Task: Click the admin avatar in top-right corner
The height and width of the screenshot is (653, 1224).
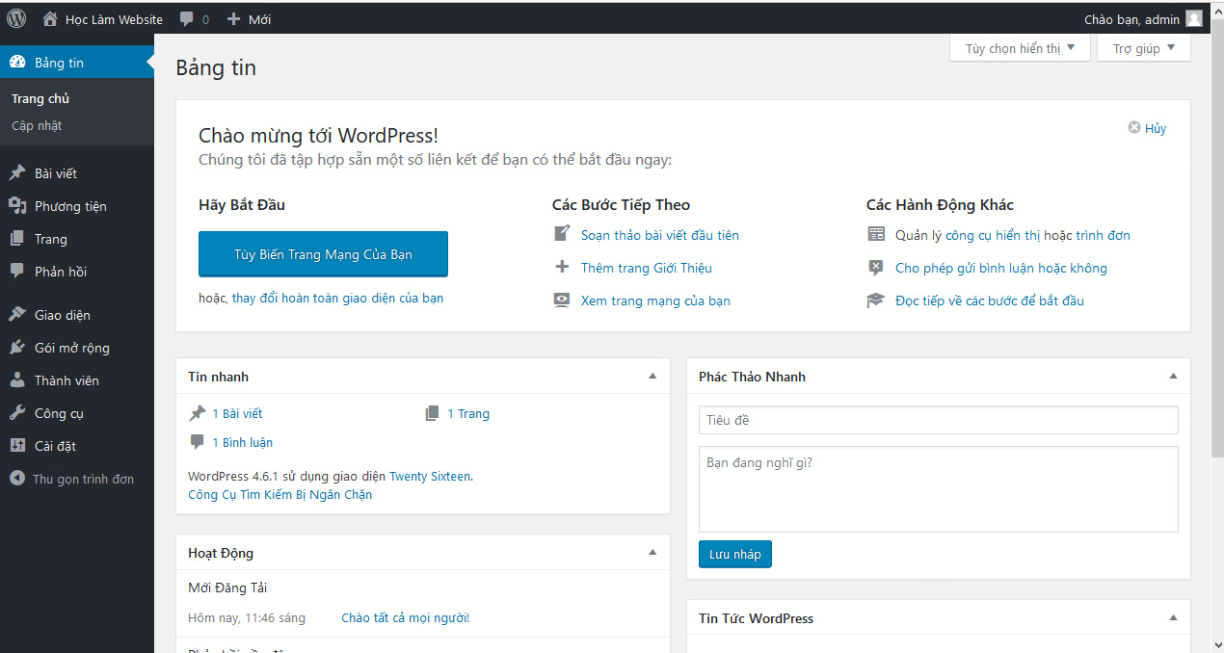Action: click(x=1194, y=19)
